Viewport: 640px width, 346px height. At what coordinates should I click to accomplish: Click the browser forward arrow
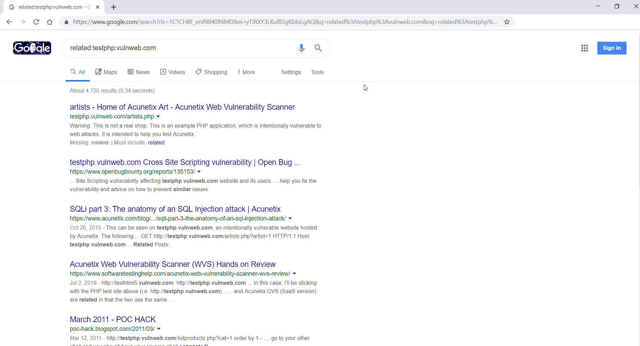[23, 22]
